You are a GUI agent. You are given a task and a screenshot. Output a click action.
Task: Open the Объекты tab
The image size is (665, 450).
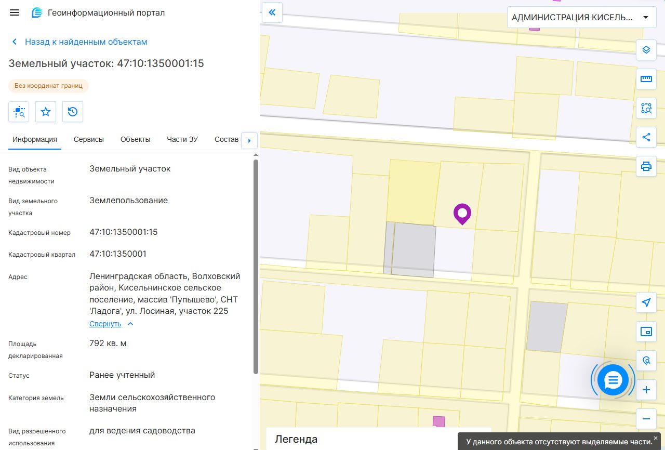[136, 139]
